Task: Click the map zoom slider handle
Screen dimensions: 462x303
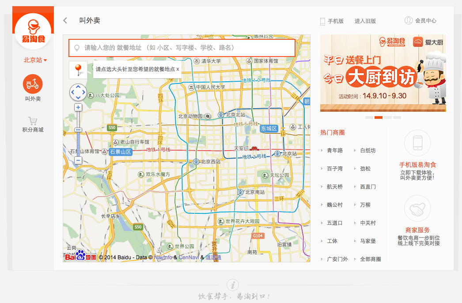Action: [78, 130]
